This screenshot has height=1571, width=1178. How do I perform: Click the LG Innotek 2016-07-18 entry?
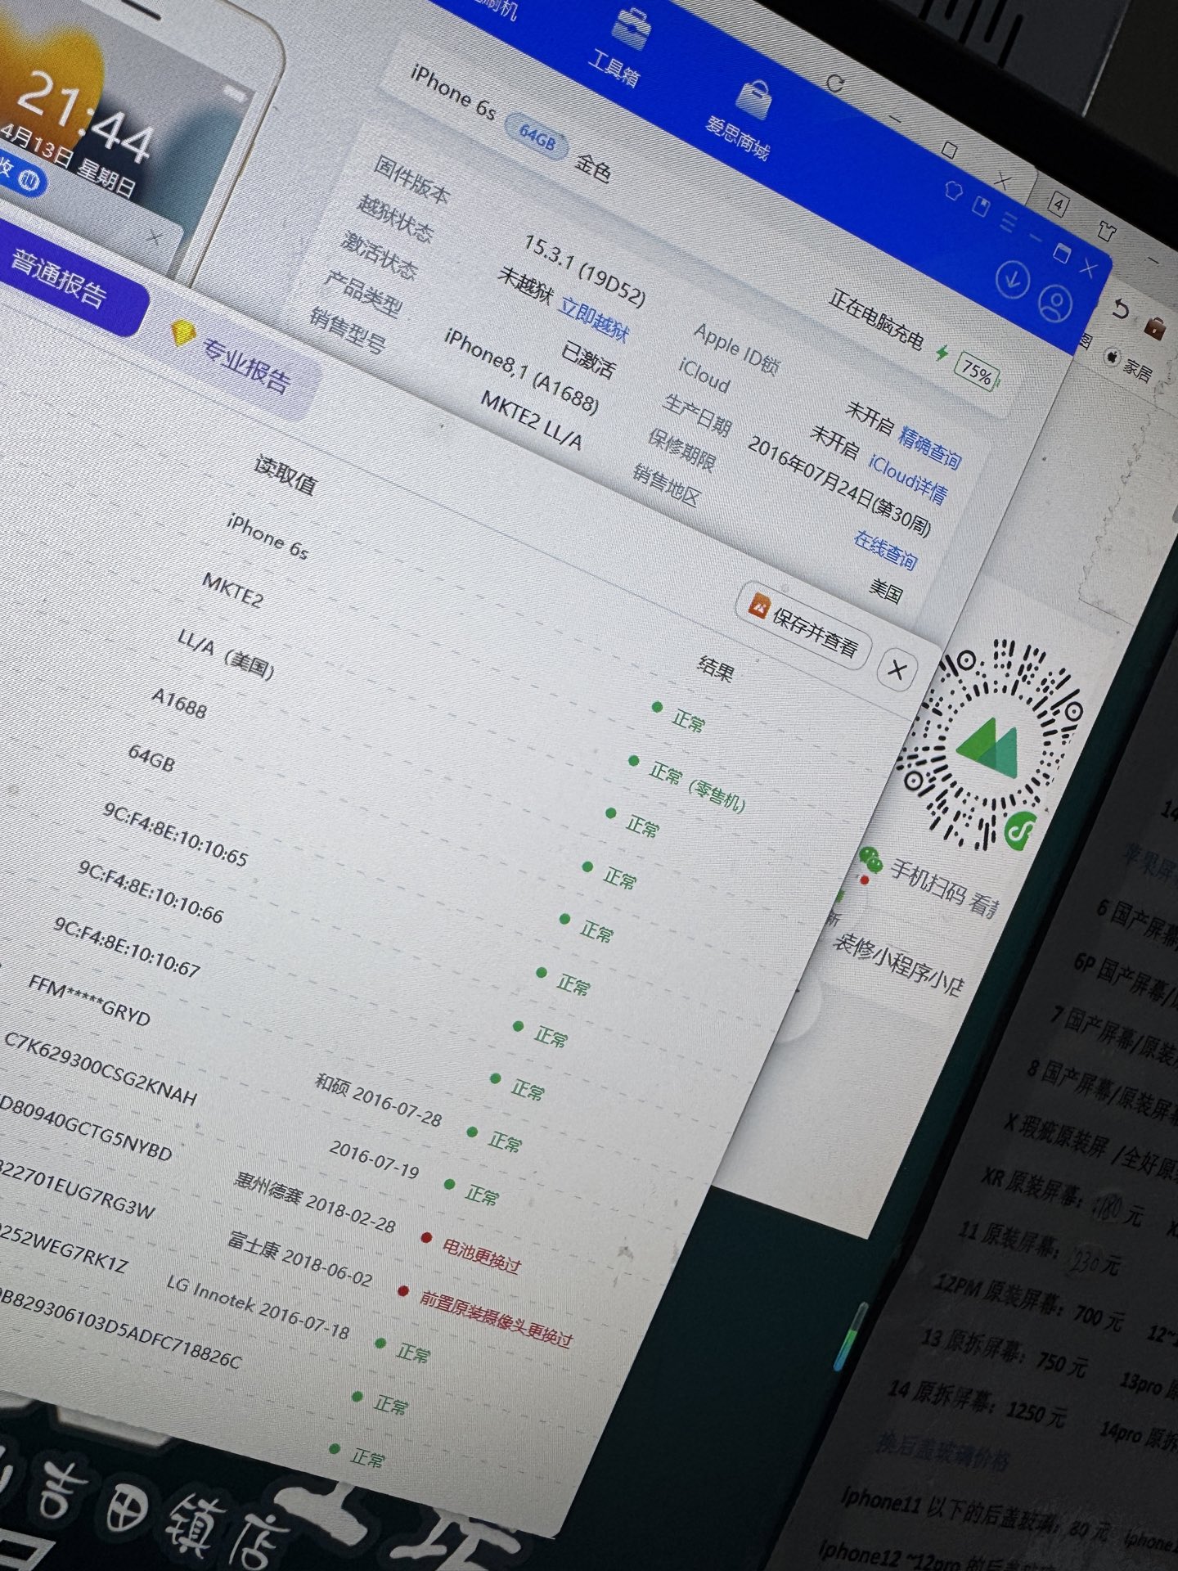click(x=258, y=1307)
